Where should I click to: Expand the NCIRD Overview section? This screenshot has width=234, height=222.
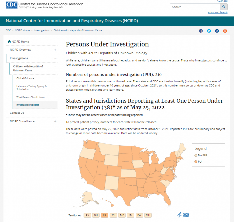tap(55, 50)
